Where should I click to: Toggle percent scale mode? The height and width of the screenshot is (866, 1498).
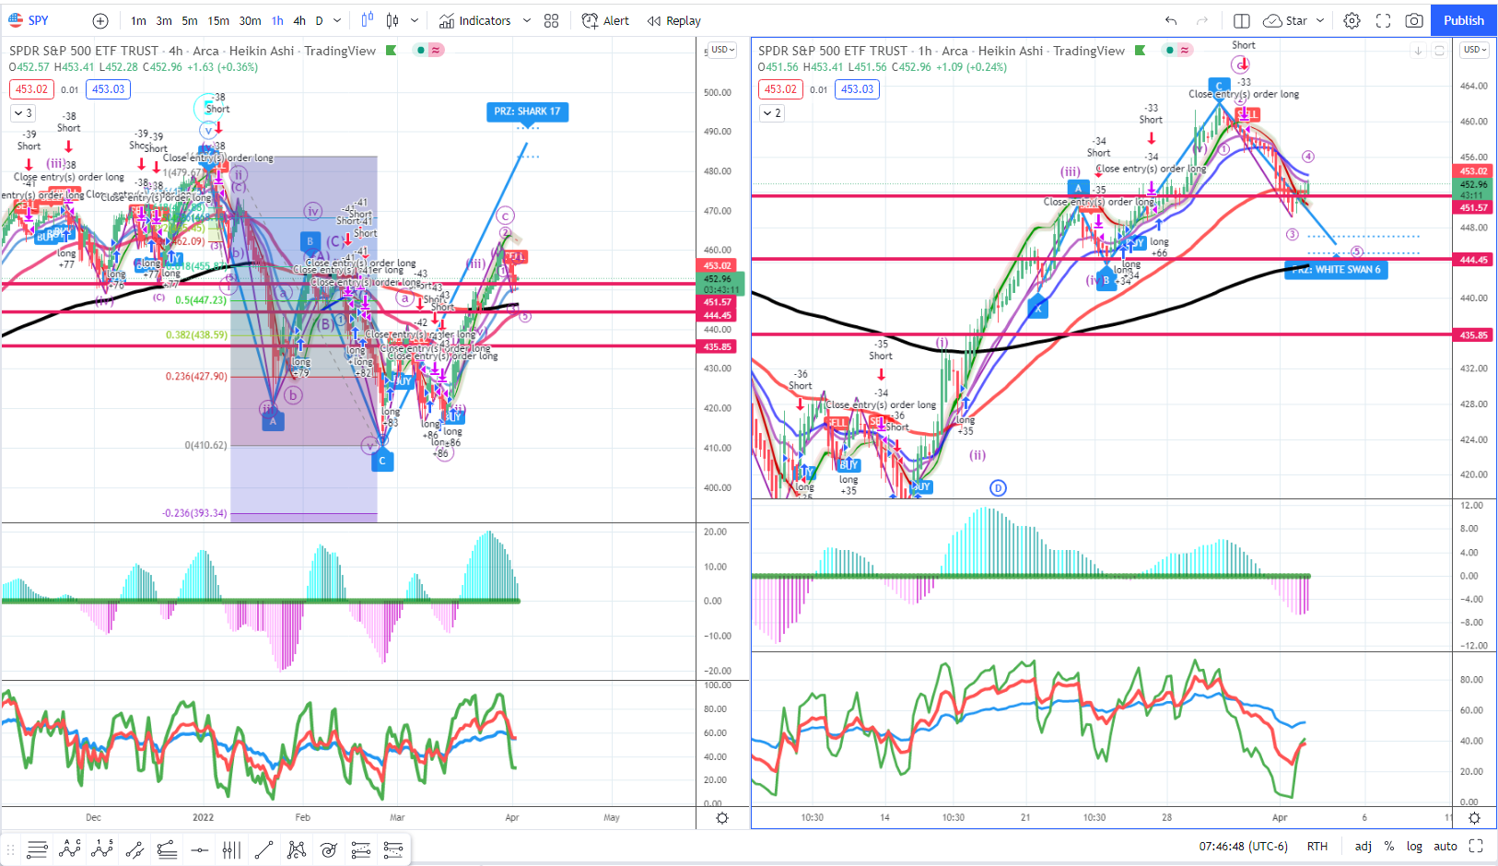[1388, 846]
